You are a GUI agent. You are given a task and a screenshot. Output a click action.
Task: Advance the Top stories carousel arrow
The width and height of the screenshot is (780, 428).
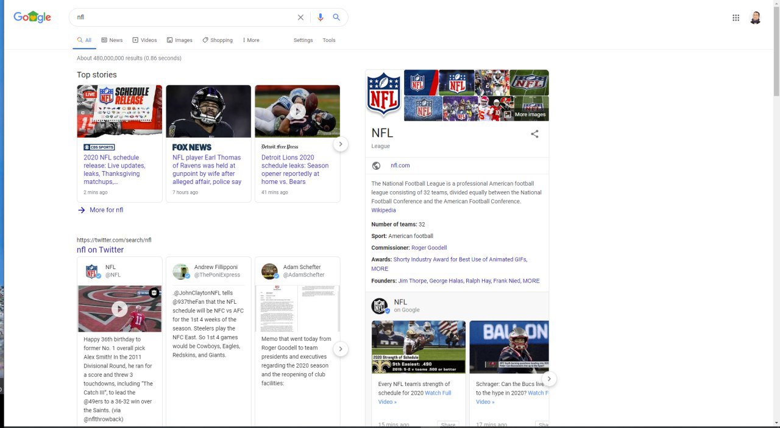tap(341, 144)
